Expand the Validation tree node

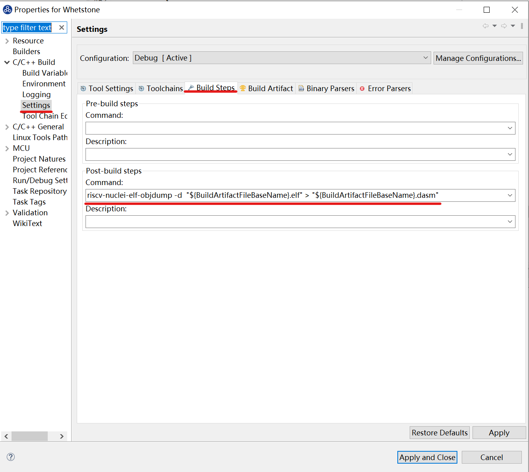coord(7,213)
